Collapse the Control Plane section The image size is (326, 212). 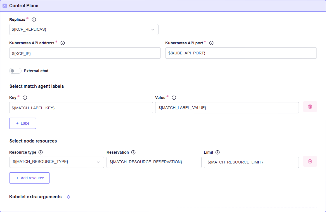tap(5, 6)
